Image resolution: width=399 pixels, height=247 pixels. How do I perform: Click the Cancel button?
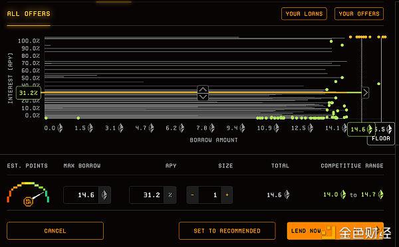55,231
